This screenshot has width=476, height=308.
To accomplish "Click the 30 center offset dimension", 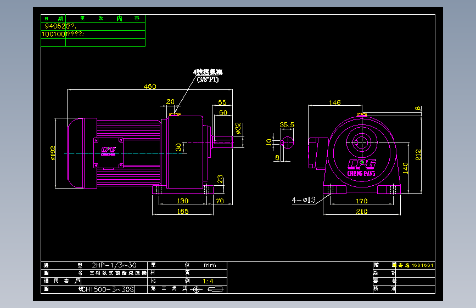I will click(x=178, y=147).
